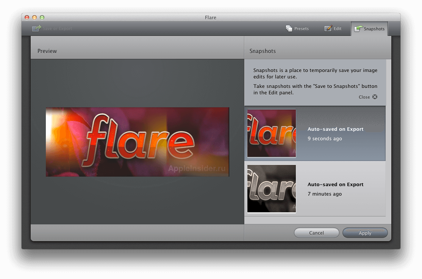Click the grayscale flare snapshot thumbnail
Viewport: 422px width, 279px height.
point(272,189)
